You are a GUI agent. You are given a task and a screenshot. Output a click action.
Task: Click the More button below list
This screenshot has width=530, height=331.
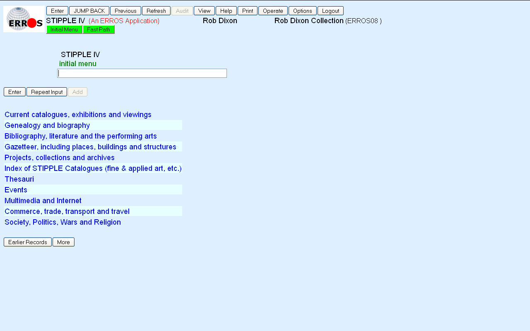[63, 242]
